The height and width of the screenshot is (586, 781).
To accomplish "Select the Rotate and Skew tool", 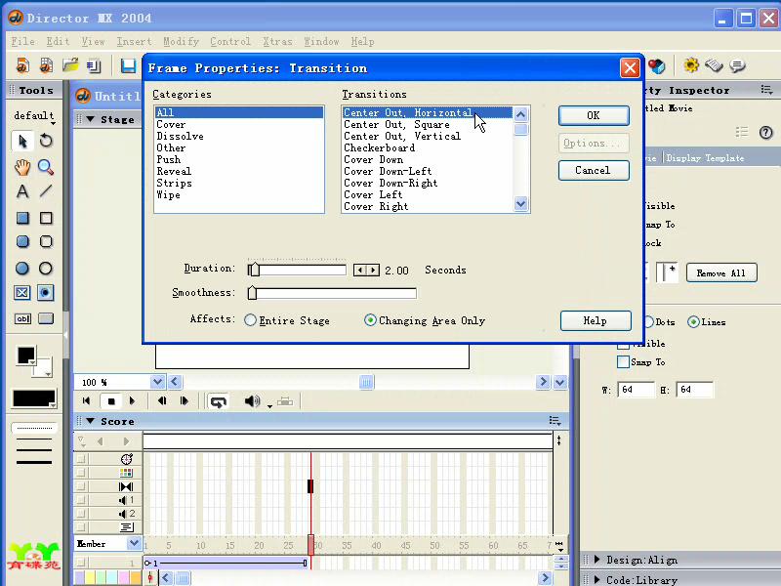I will point(46,141).
